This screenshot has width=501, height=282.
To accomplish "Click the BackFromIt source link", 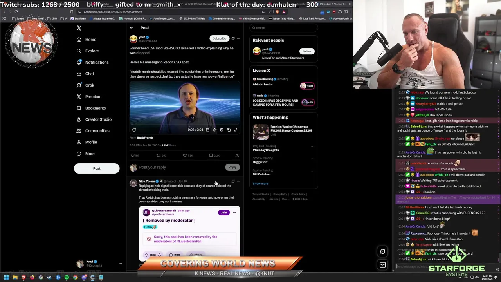I will click(x=145, y=138).
